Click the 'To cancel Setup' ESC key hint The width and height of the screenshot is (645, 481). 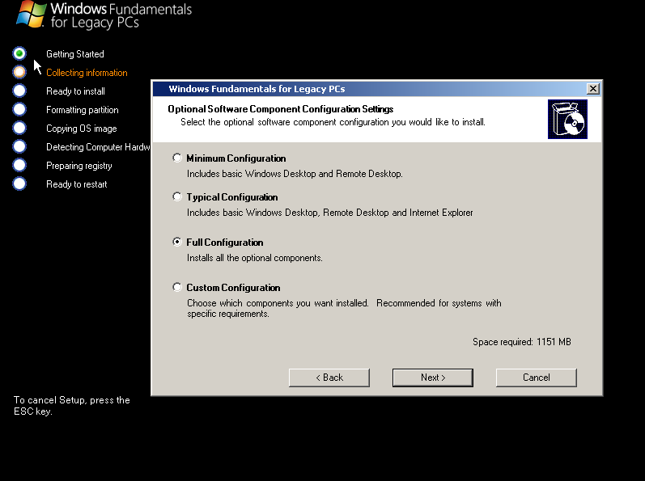pos(71,406)
